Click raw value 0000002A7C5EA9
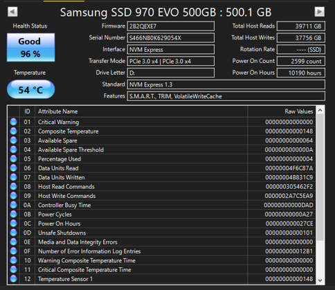 (289, 196)
